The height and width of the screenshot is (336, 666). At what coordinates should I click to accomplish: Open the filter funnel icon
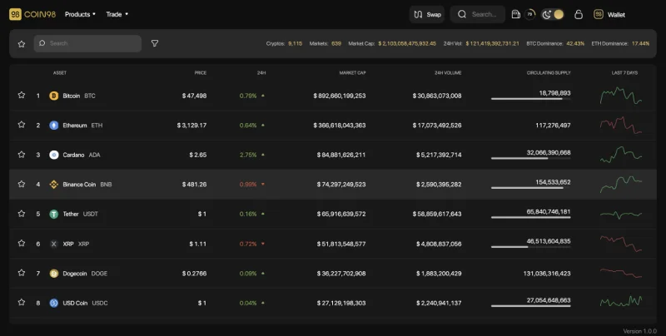(155, 43)
